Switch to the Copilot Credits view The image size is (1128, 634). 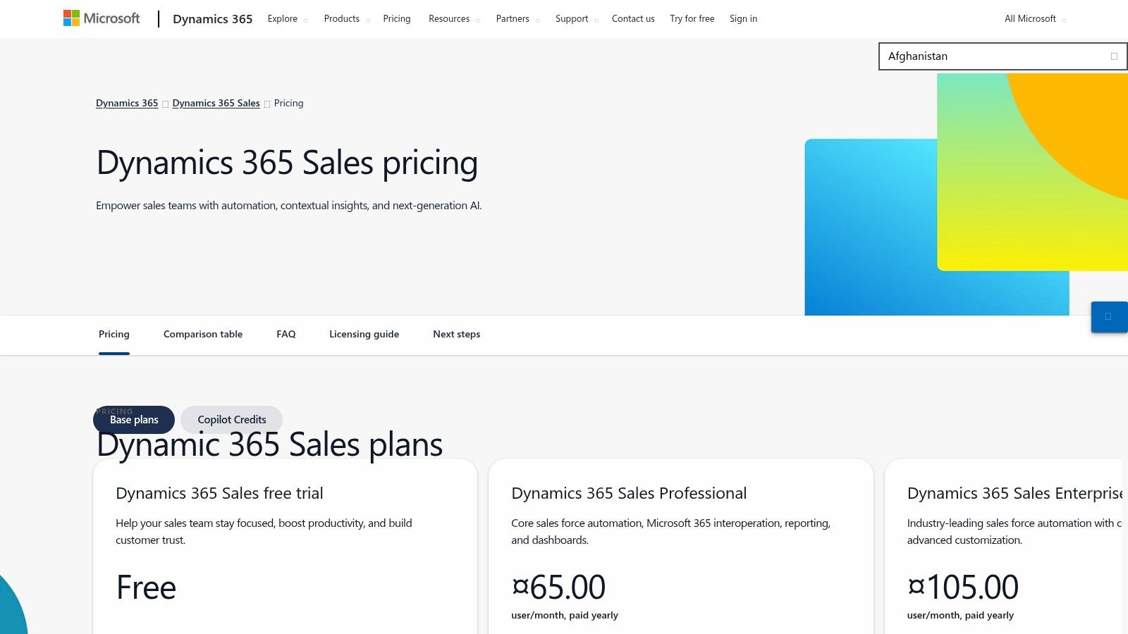coord(231,419)
